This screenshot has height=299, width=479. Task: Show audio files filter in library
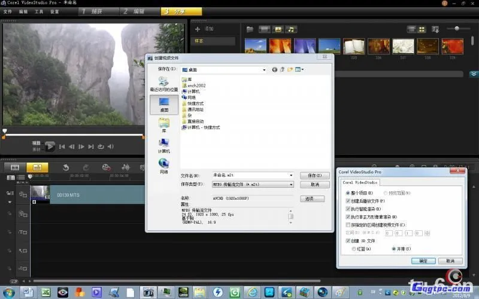(x=291, y=29)
